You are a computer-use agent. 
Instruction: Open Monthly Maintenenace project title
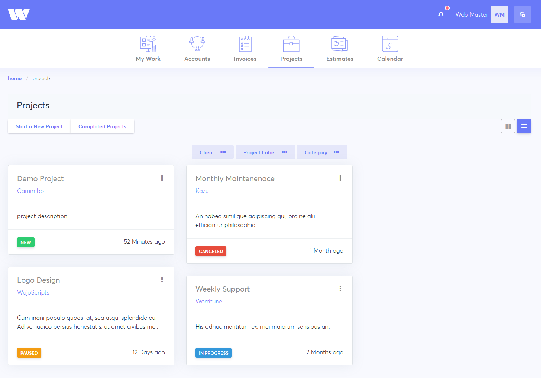pos(235,178)
